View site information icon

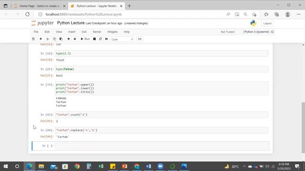40,14
